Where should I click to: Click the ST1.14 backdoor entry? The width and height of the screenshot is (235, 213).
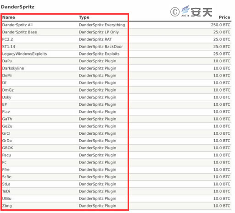[x=9, y=47]
